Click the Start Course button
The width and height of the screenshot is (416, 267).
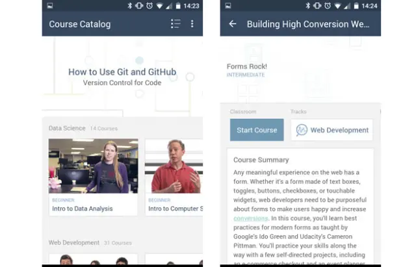click(x=257, y=130)
